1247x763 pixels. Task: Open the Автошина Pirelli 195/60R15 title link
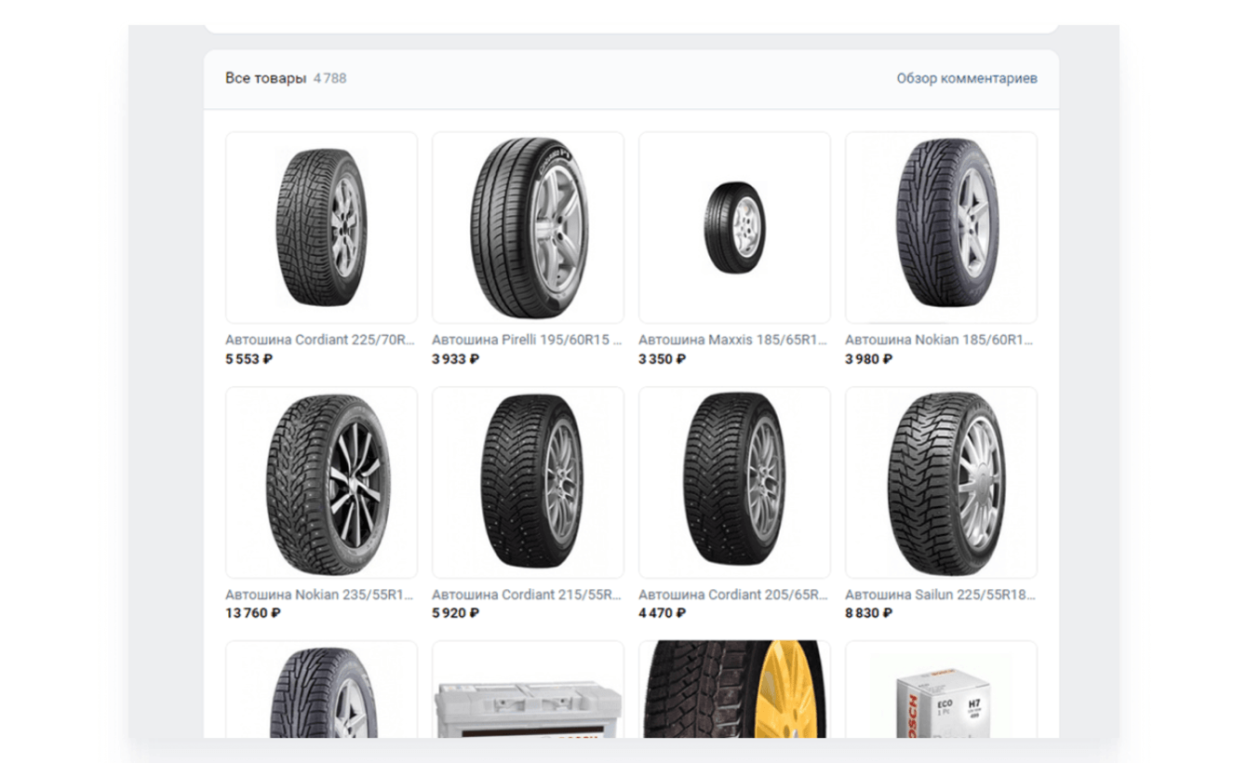point(527,341)
